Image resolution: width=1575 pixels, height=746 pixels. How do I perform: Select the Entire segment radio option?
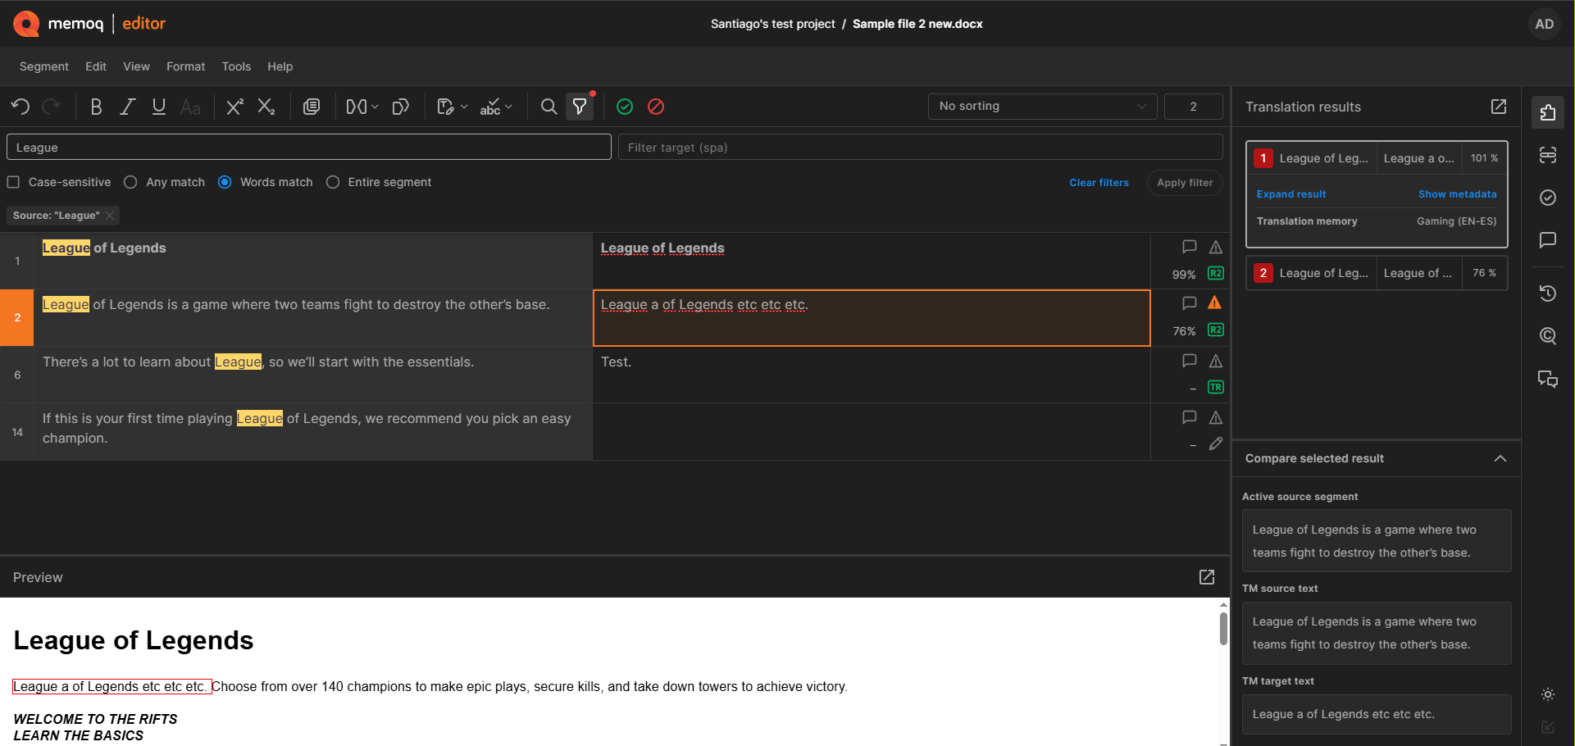[333, 182]
